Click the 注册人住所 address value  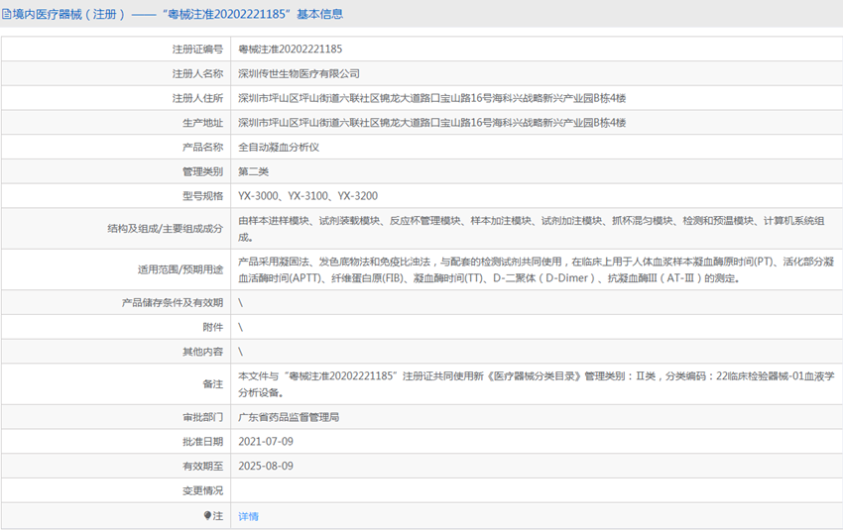coord(431,98)
